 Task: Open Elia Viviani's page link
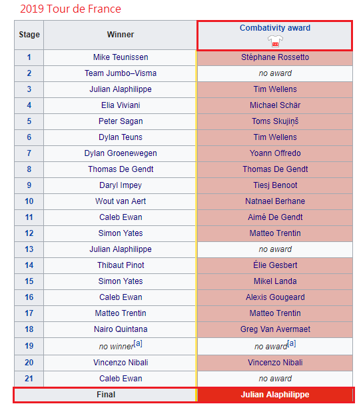point(121,105)
